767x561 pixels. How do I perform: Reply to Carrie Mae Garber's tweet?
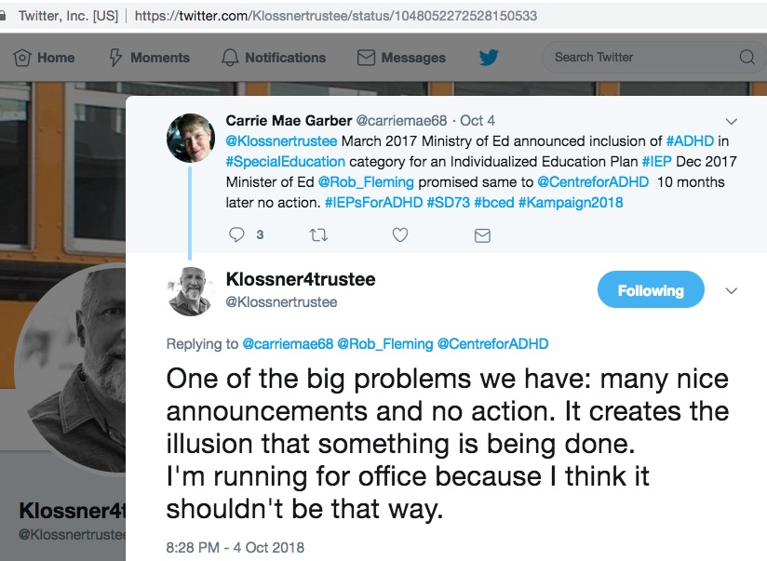tap(237, 235)
